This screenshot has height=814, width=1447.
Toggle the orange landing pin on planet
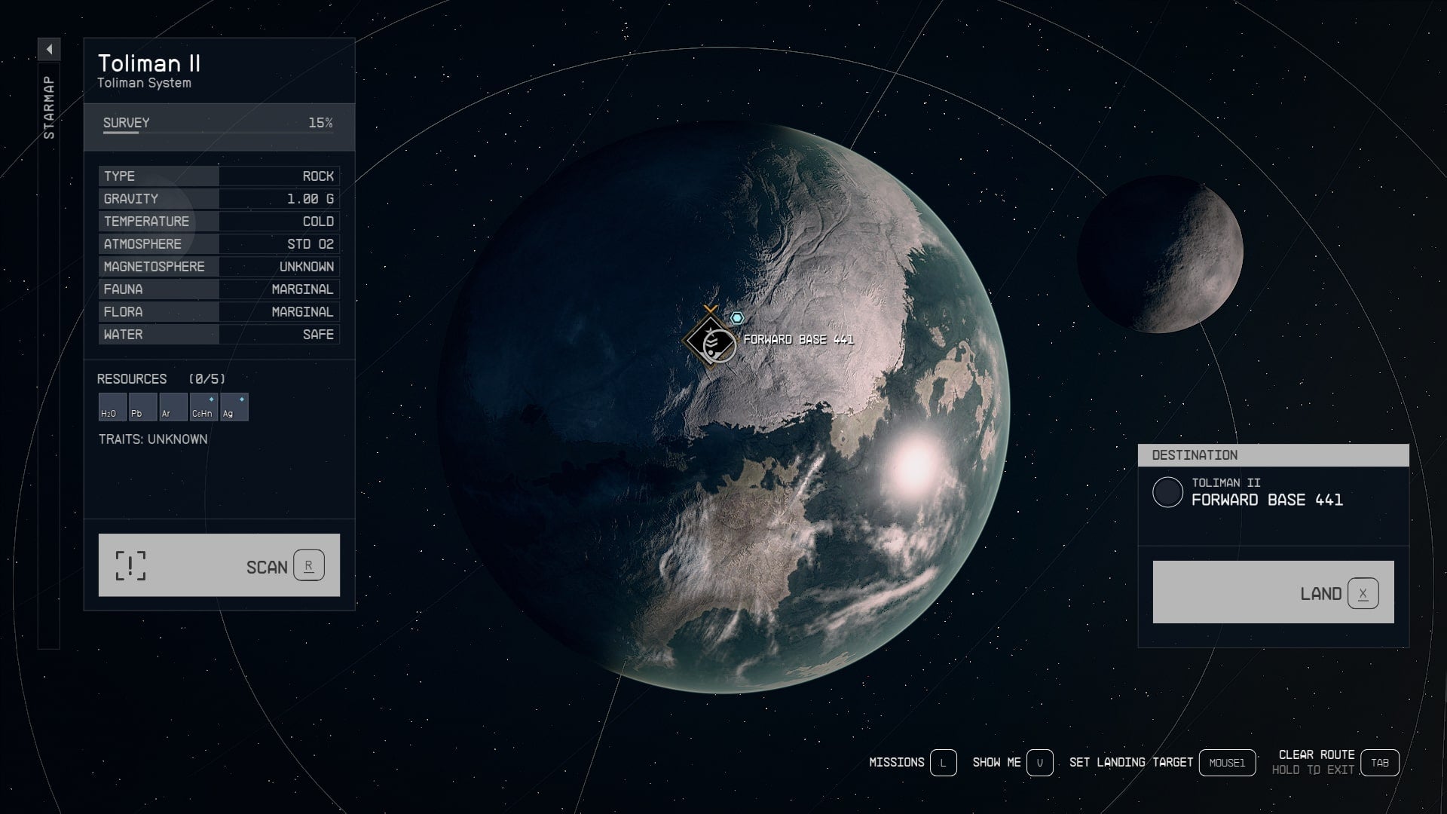coord(709,308)
